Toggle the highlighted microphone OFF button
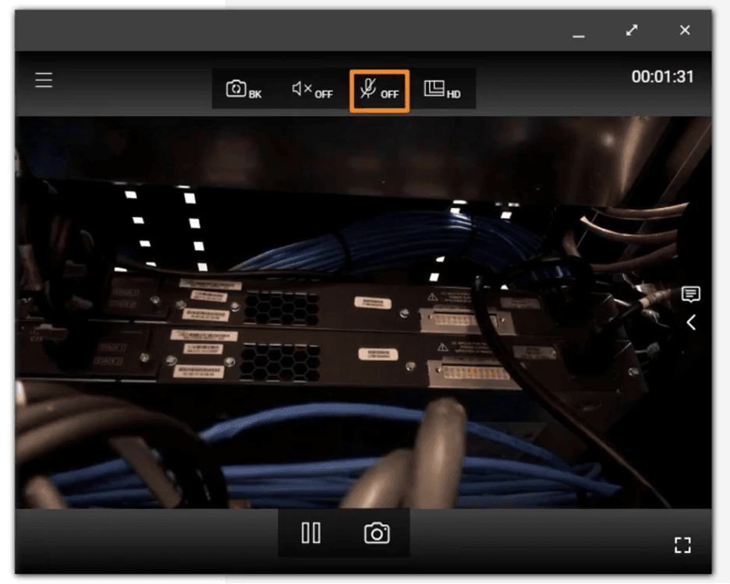The height and width of the screenshot is (584, 730). (x=379, y=90)
